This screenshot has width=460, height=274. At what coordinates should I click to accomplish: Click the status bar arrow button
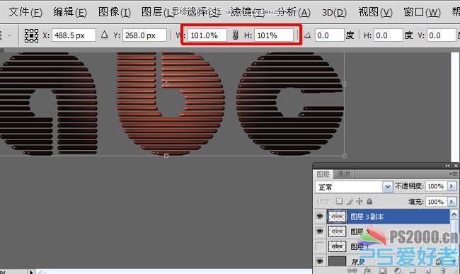[31, 272]
